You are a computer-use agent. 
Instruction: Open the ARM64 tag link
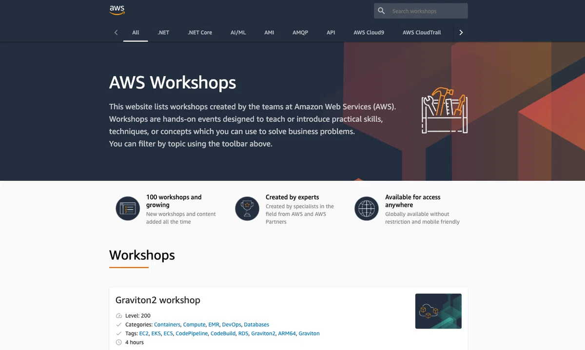(287, 333)
